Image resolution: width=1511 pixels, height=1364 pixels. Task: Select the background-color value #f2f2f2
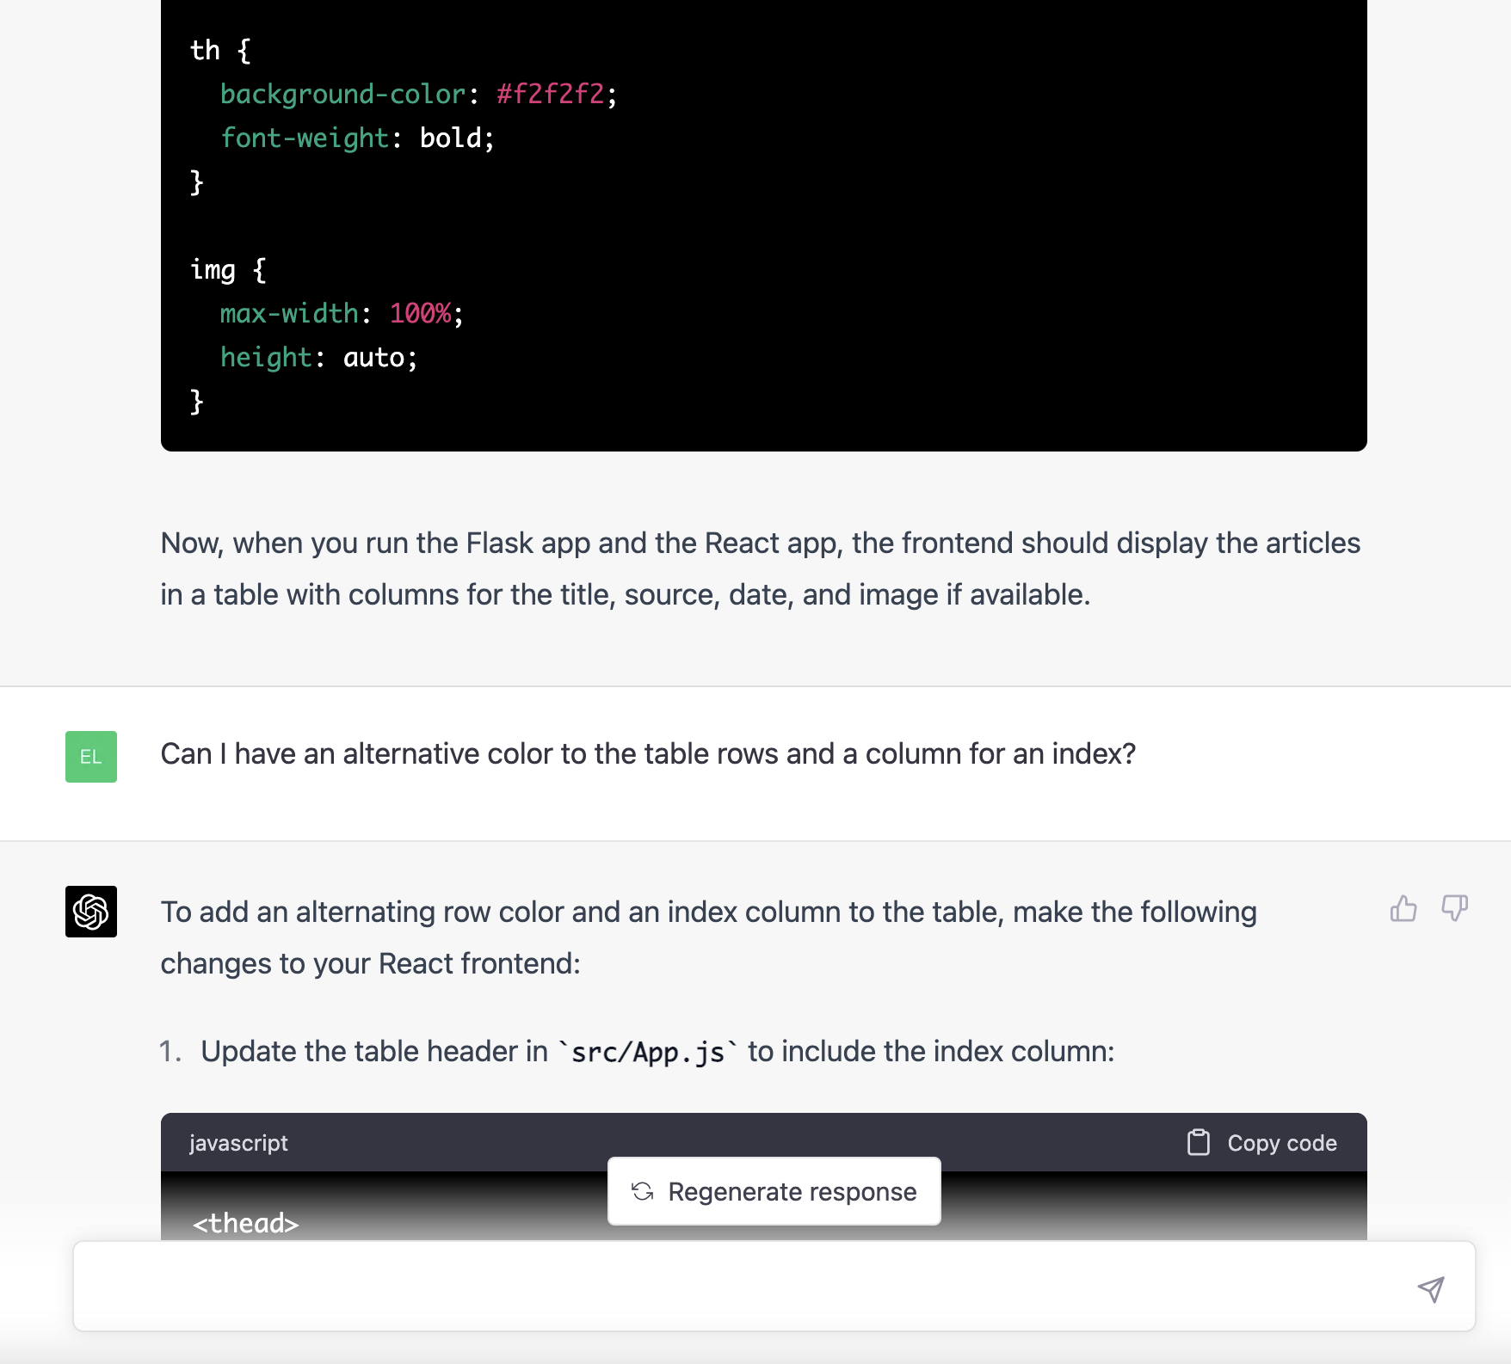[551, 95]
